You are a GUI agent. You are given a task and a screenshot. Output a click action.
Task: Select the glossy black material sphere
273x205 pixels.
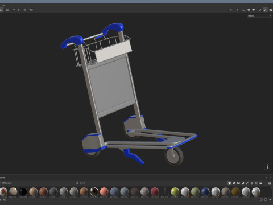[23, 192]
